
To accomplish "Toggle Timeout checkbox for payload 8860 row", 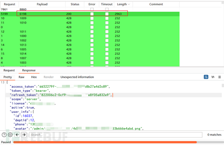I will [107, 9].
